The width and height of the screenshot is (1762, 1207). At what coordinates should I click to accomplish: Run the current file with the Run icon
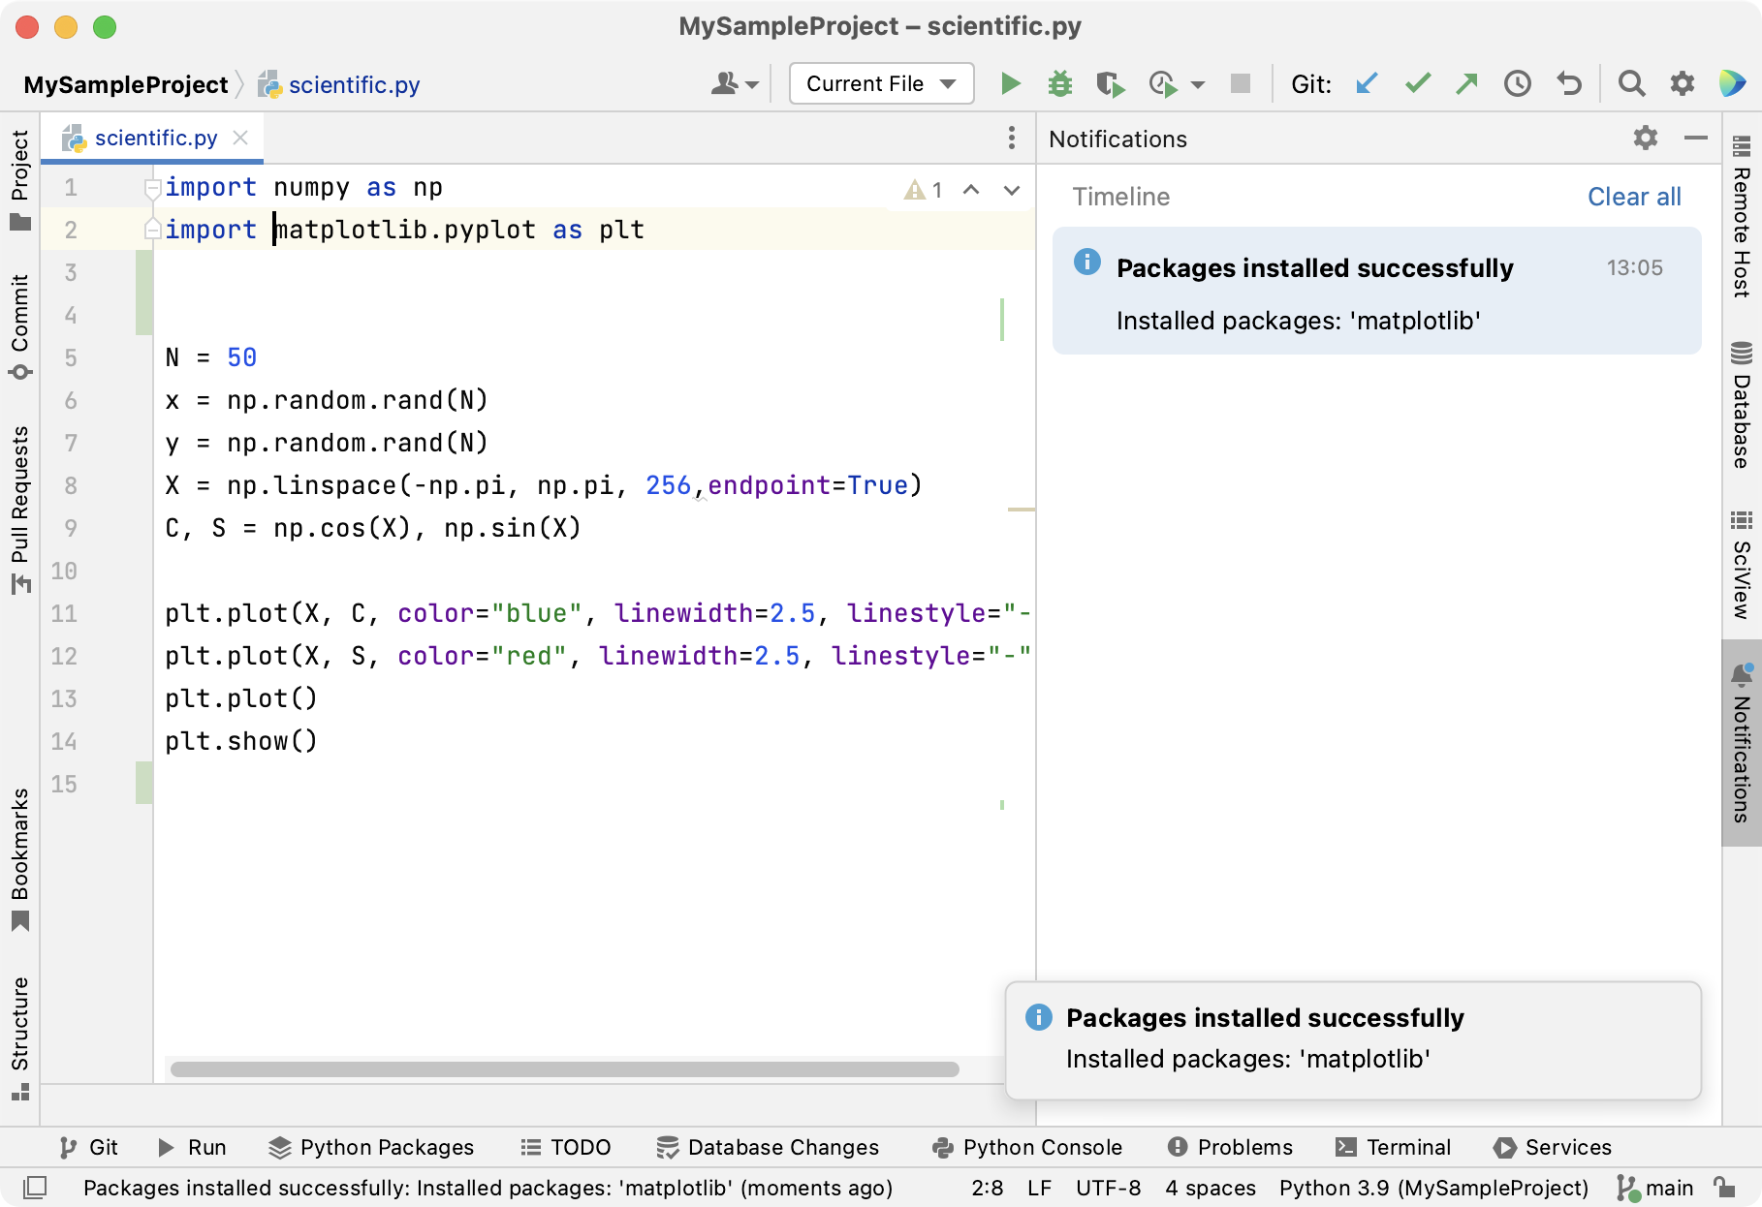1009,83
